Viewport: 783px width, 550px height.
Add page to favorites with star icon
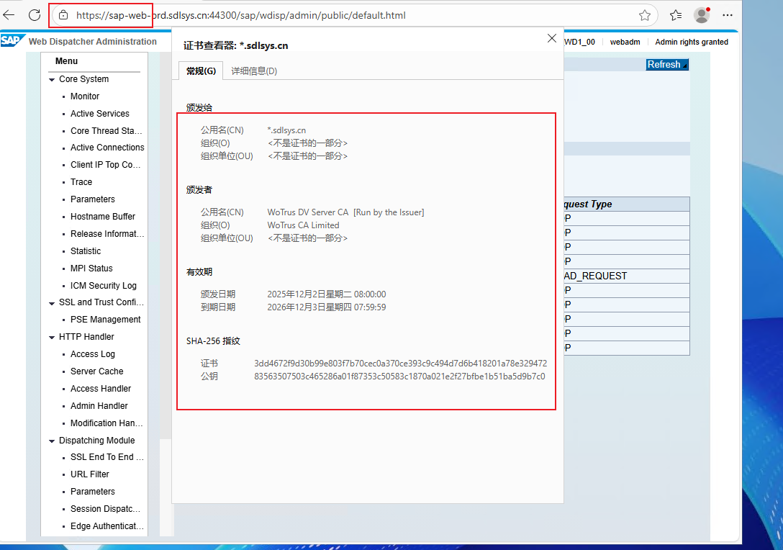point(645,15)
